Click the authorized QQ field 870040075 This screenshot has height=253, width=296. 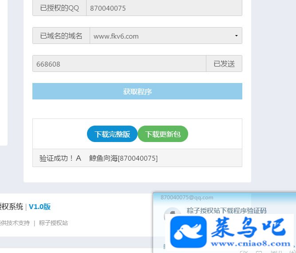[164, 8]
